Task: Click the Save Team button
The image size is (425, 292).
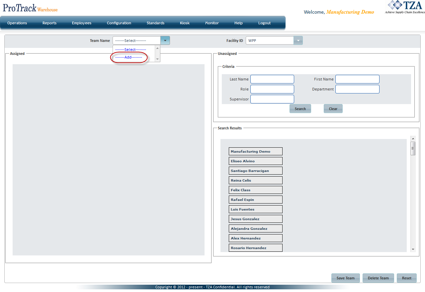Action: point(346,278)
